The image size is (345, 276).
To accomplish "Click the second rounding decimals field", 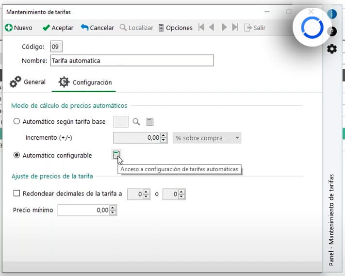I will pos(170,194).
